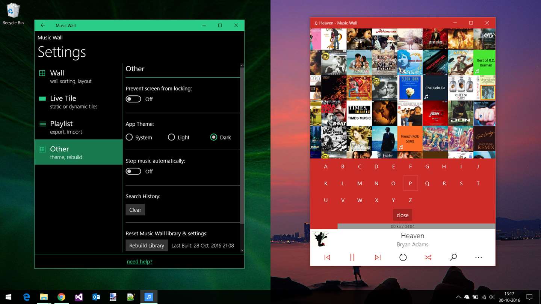This screenshot has height=304, width=541.
Task: Open the more options ellipsis in the player
Action: [x=478, y=257]
